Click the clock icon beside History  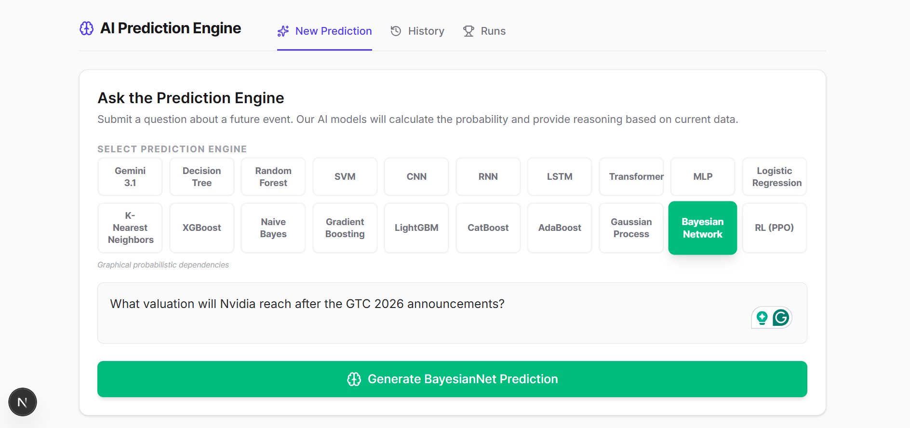[396, 31]
